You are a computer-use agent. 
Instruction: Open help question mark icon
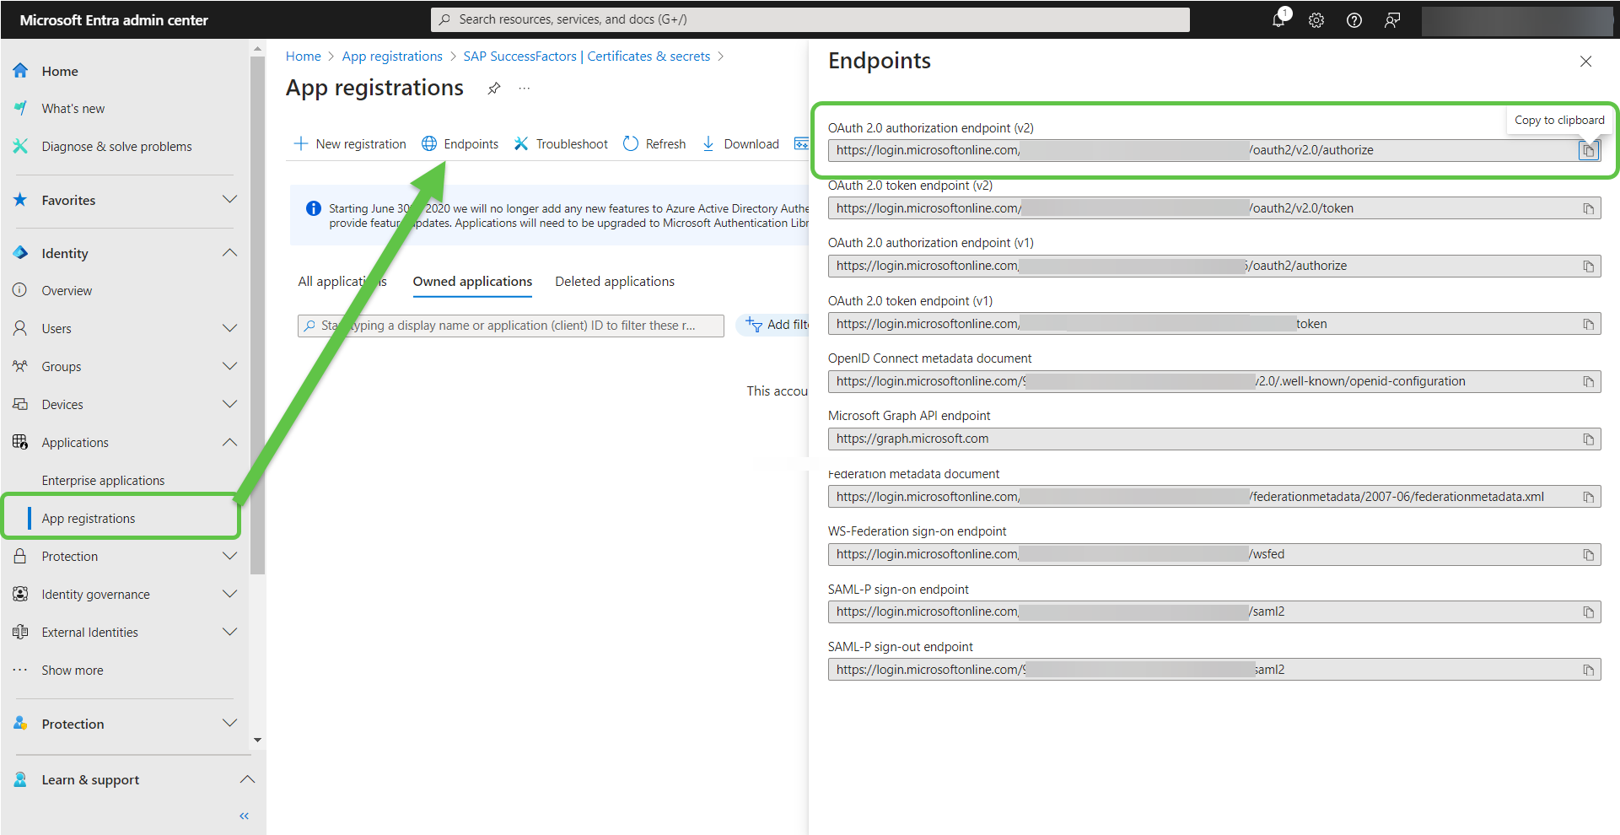pyautogui.click(x=1354, y=20)
